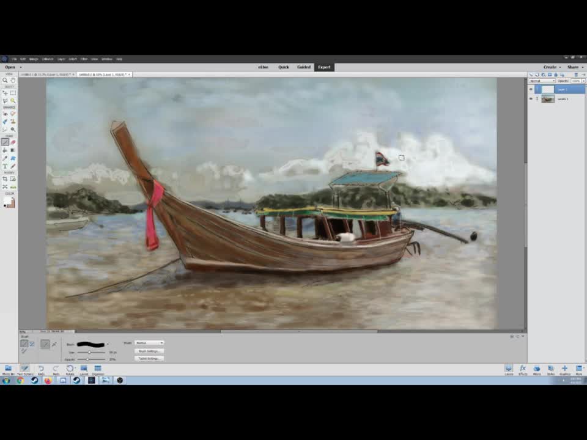Viewport: 587px width, 440px height.
Task: Select the Content-Aware Move tool
Action: [5, 187]
